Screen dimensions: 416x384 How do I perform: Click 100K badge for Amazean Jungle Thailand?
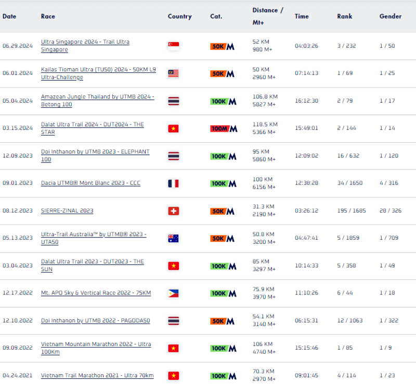223,101
